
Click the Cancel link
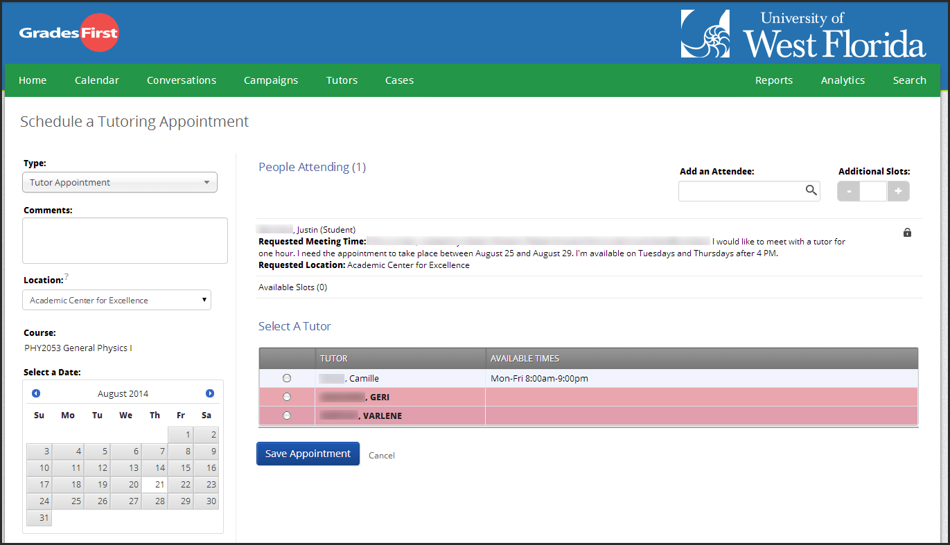click(x=382, y=455)
